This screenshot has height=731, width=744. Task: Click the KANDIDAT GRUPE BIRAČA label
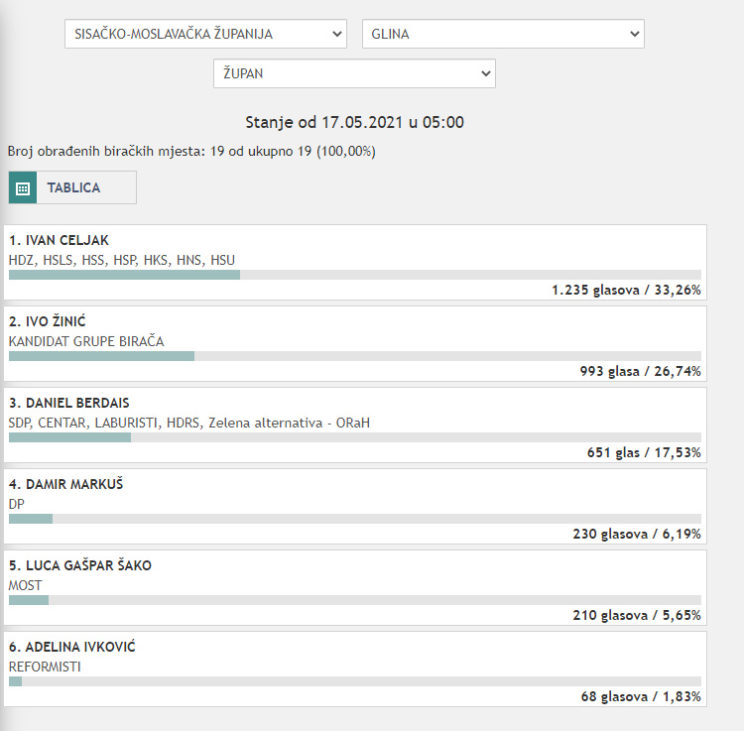click(x=86, y=341)
